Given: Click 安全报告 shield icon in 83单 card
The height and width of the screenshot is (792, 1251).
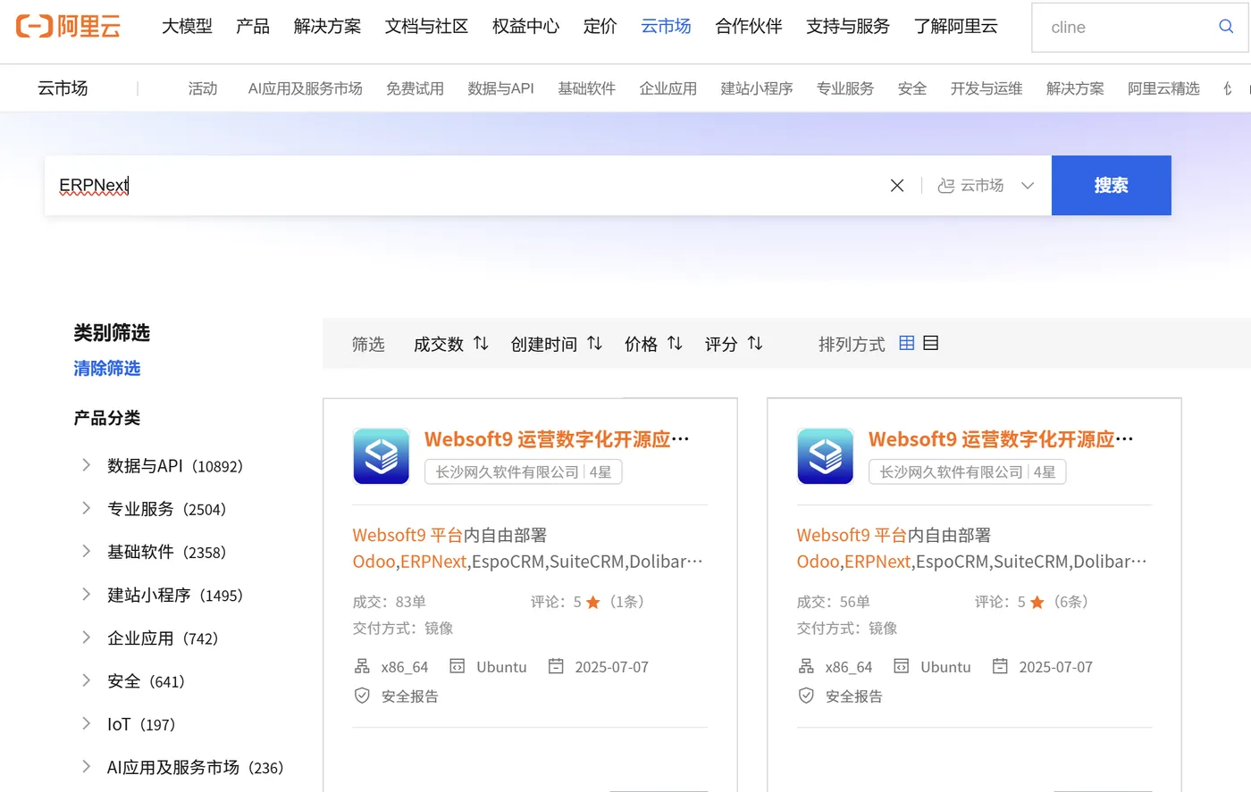Looking at the screenshot, I should pyautogui.click(x=362, y=696).
